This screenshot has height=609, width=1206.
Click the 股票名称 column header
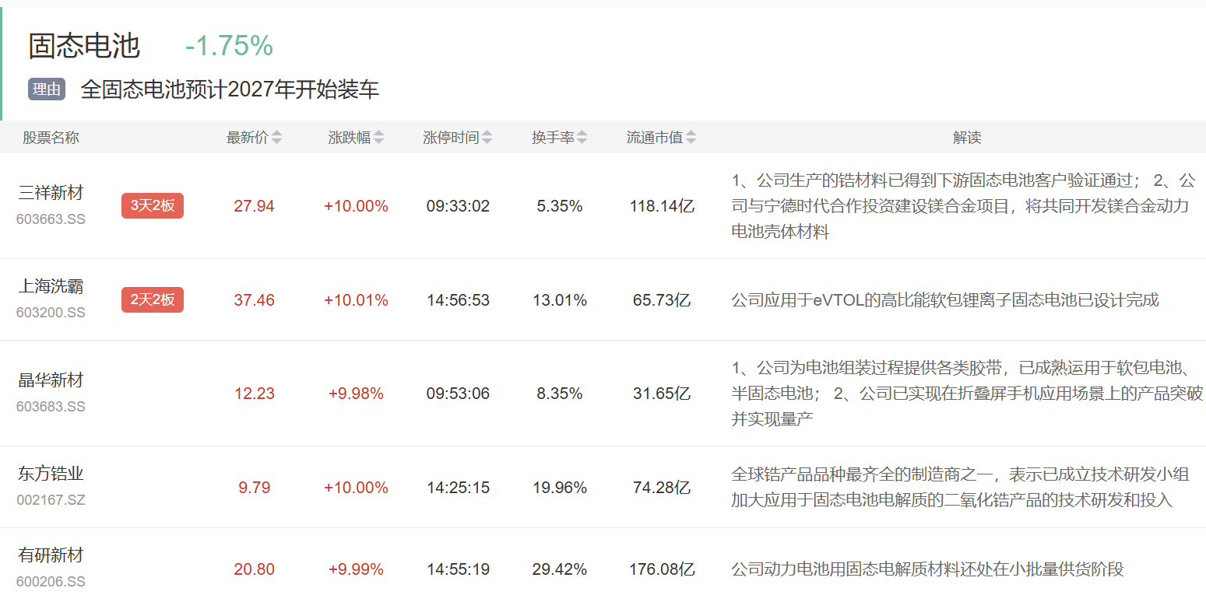(51, 138)
